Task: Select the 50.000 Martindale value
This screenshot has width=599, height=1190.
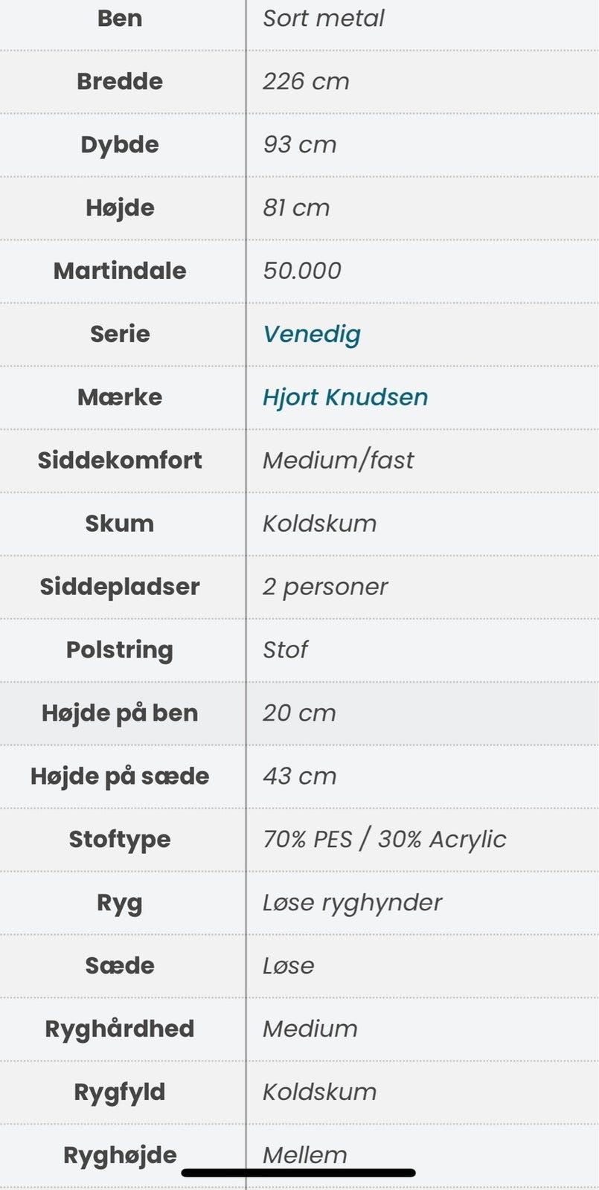Action: click(x=302, y=271)
